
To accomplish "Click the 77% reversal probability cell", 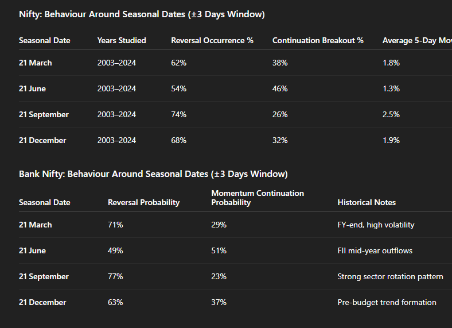I will [115, 276].
